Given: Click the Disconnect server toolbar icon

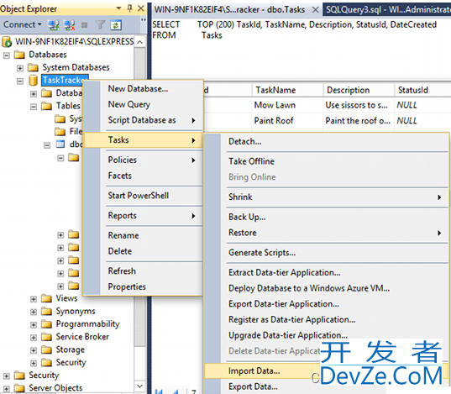Looking at the screenshot, I should point(70,25).
